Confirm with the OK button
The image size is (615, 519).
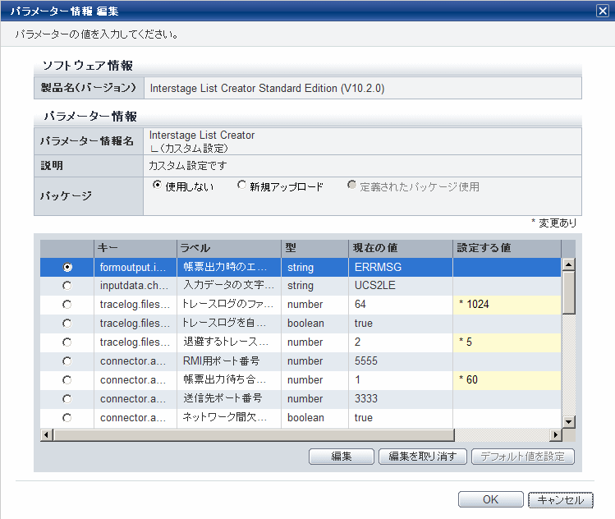point(491,499)
